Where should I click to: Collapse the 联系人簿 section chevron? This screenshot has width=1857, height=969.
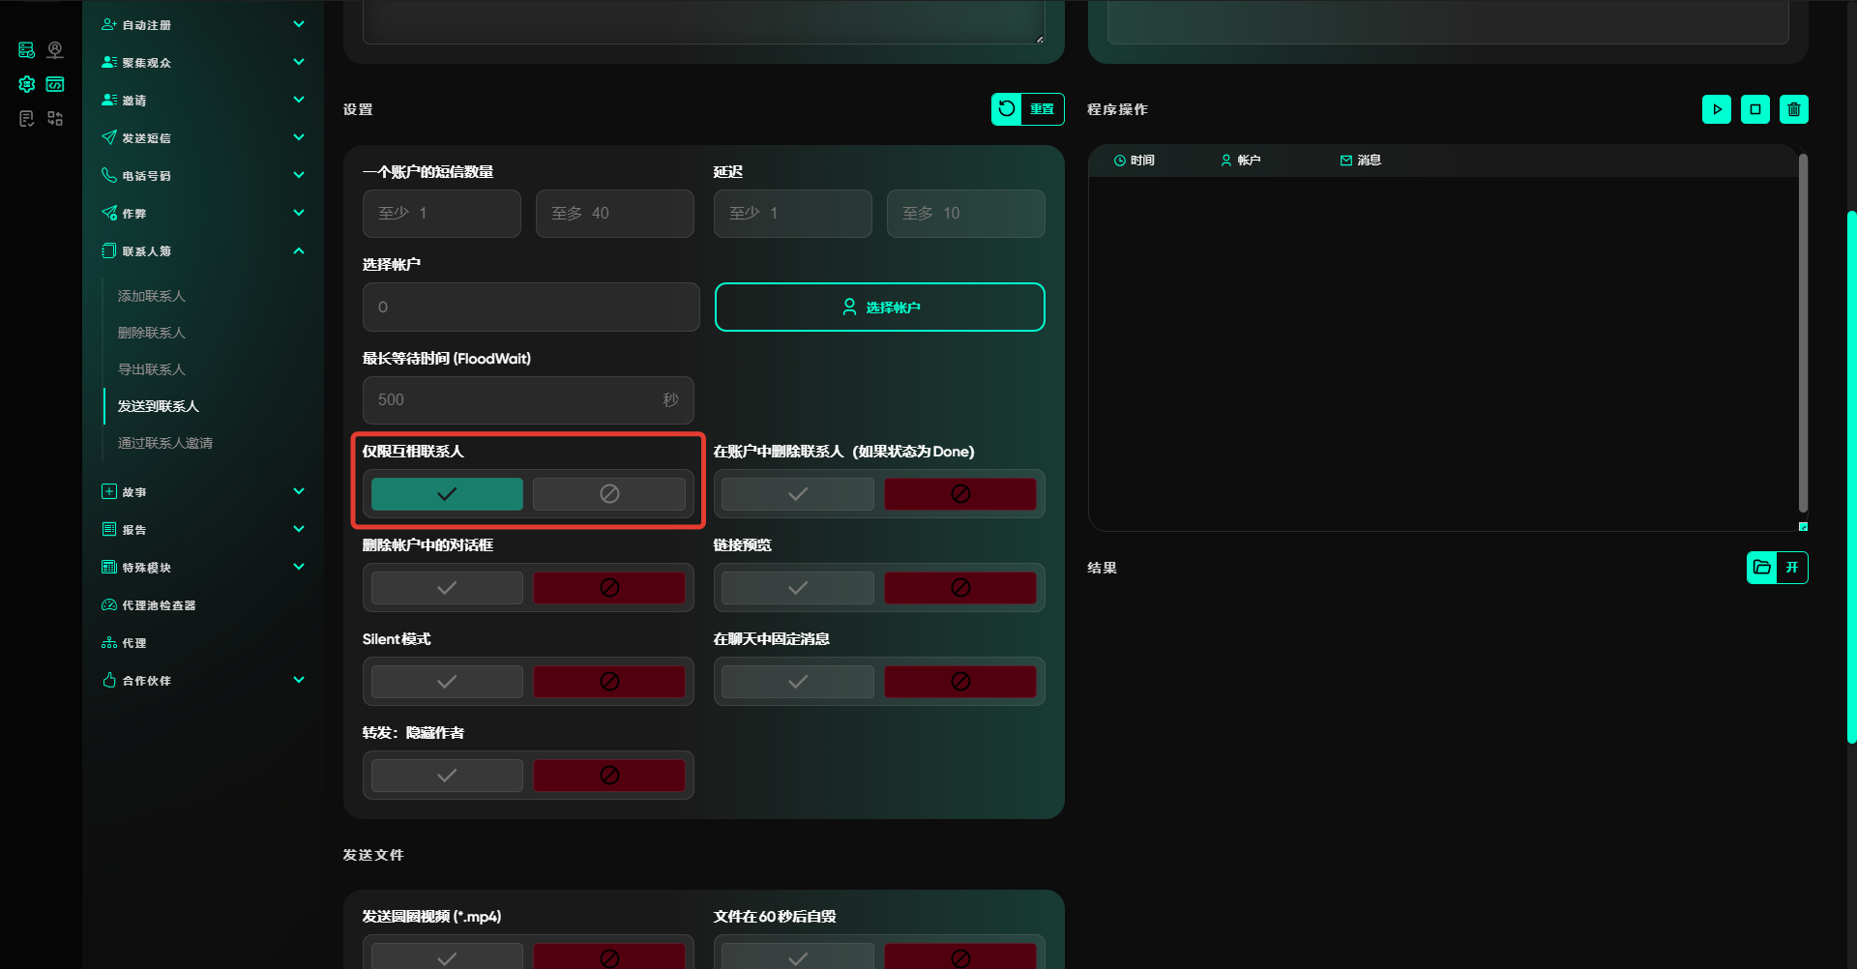pos(299,251)
